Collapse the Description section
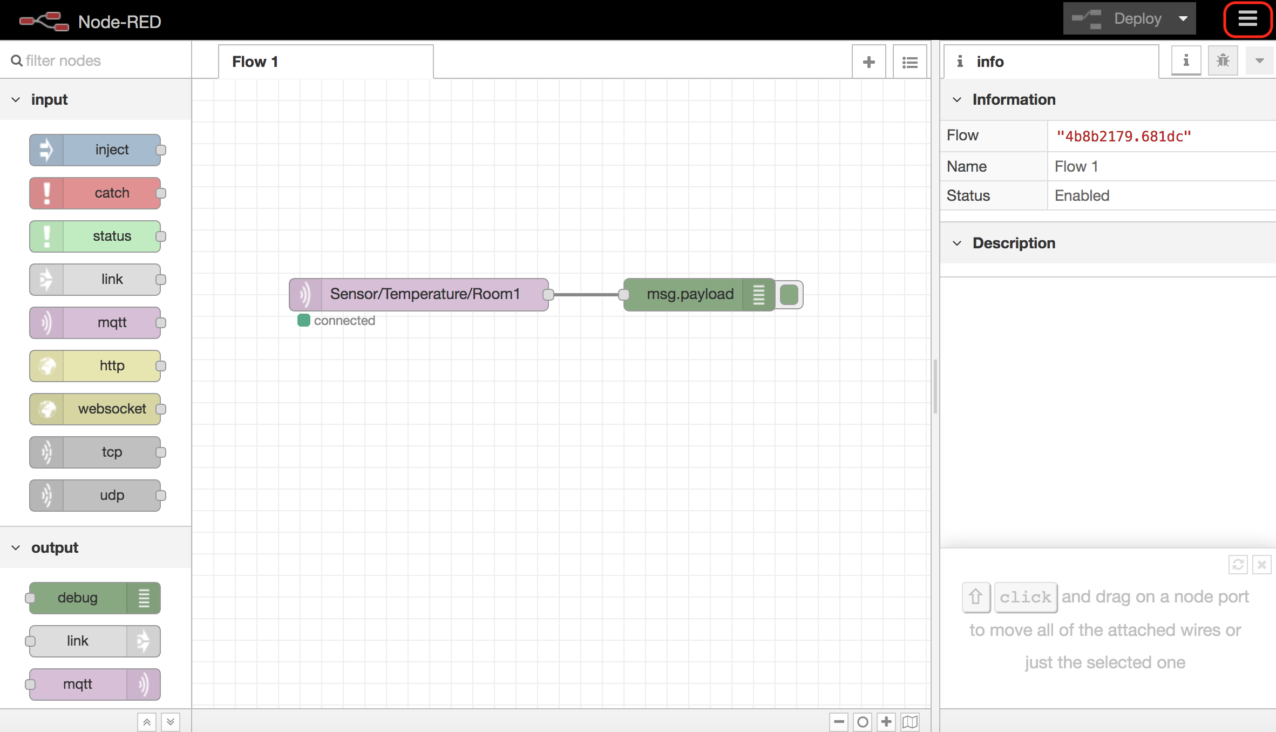 1108,243
